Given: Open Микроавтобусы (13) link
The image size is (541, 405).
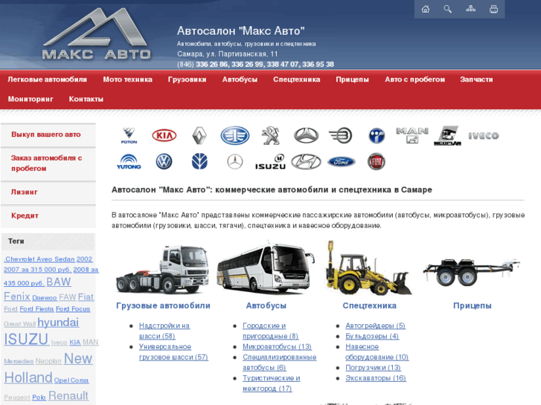Looking at the screenshot, I should click(277, 347).
